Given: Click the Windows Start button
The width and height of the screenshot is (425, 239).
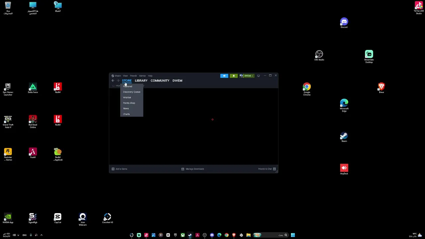Looking at the screenshot, I should coord(293,235).
